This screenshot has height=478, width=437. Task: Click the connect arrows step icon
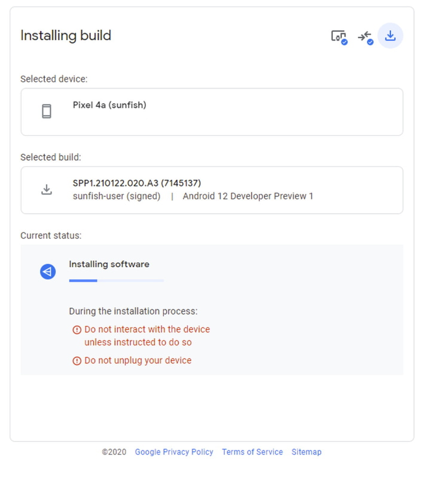(365, 37)
